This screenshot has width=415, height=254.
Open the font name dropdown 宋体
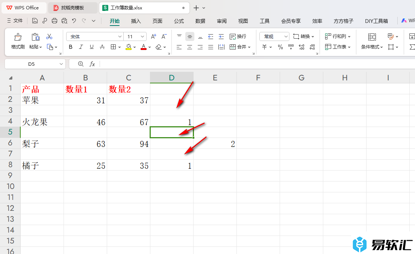click(x=120, y=36)
